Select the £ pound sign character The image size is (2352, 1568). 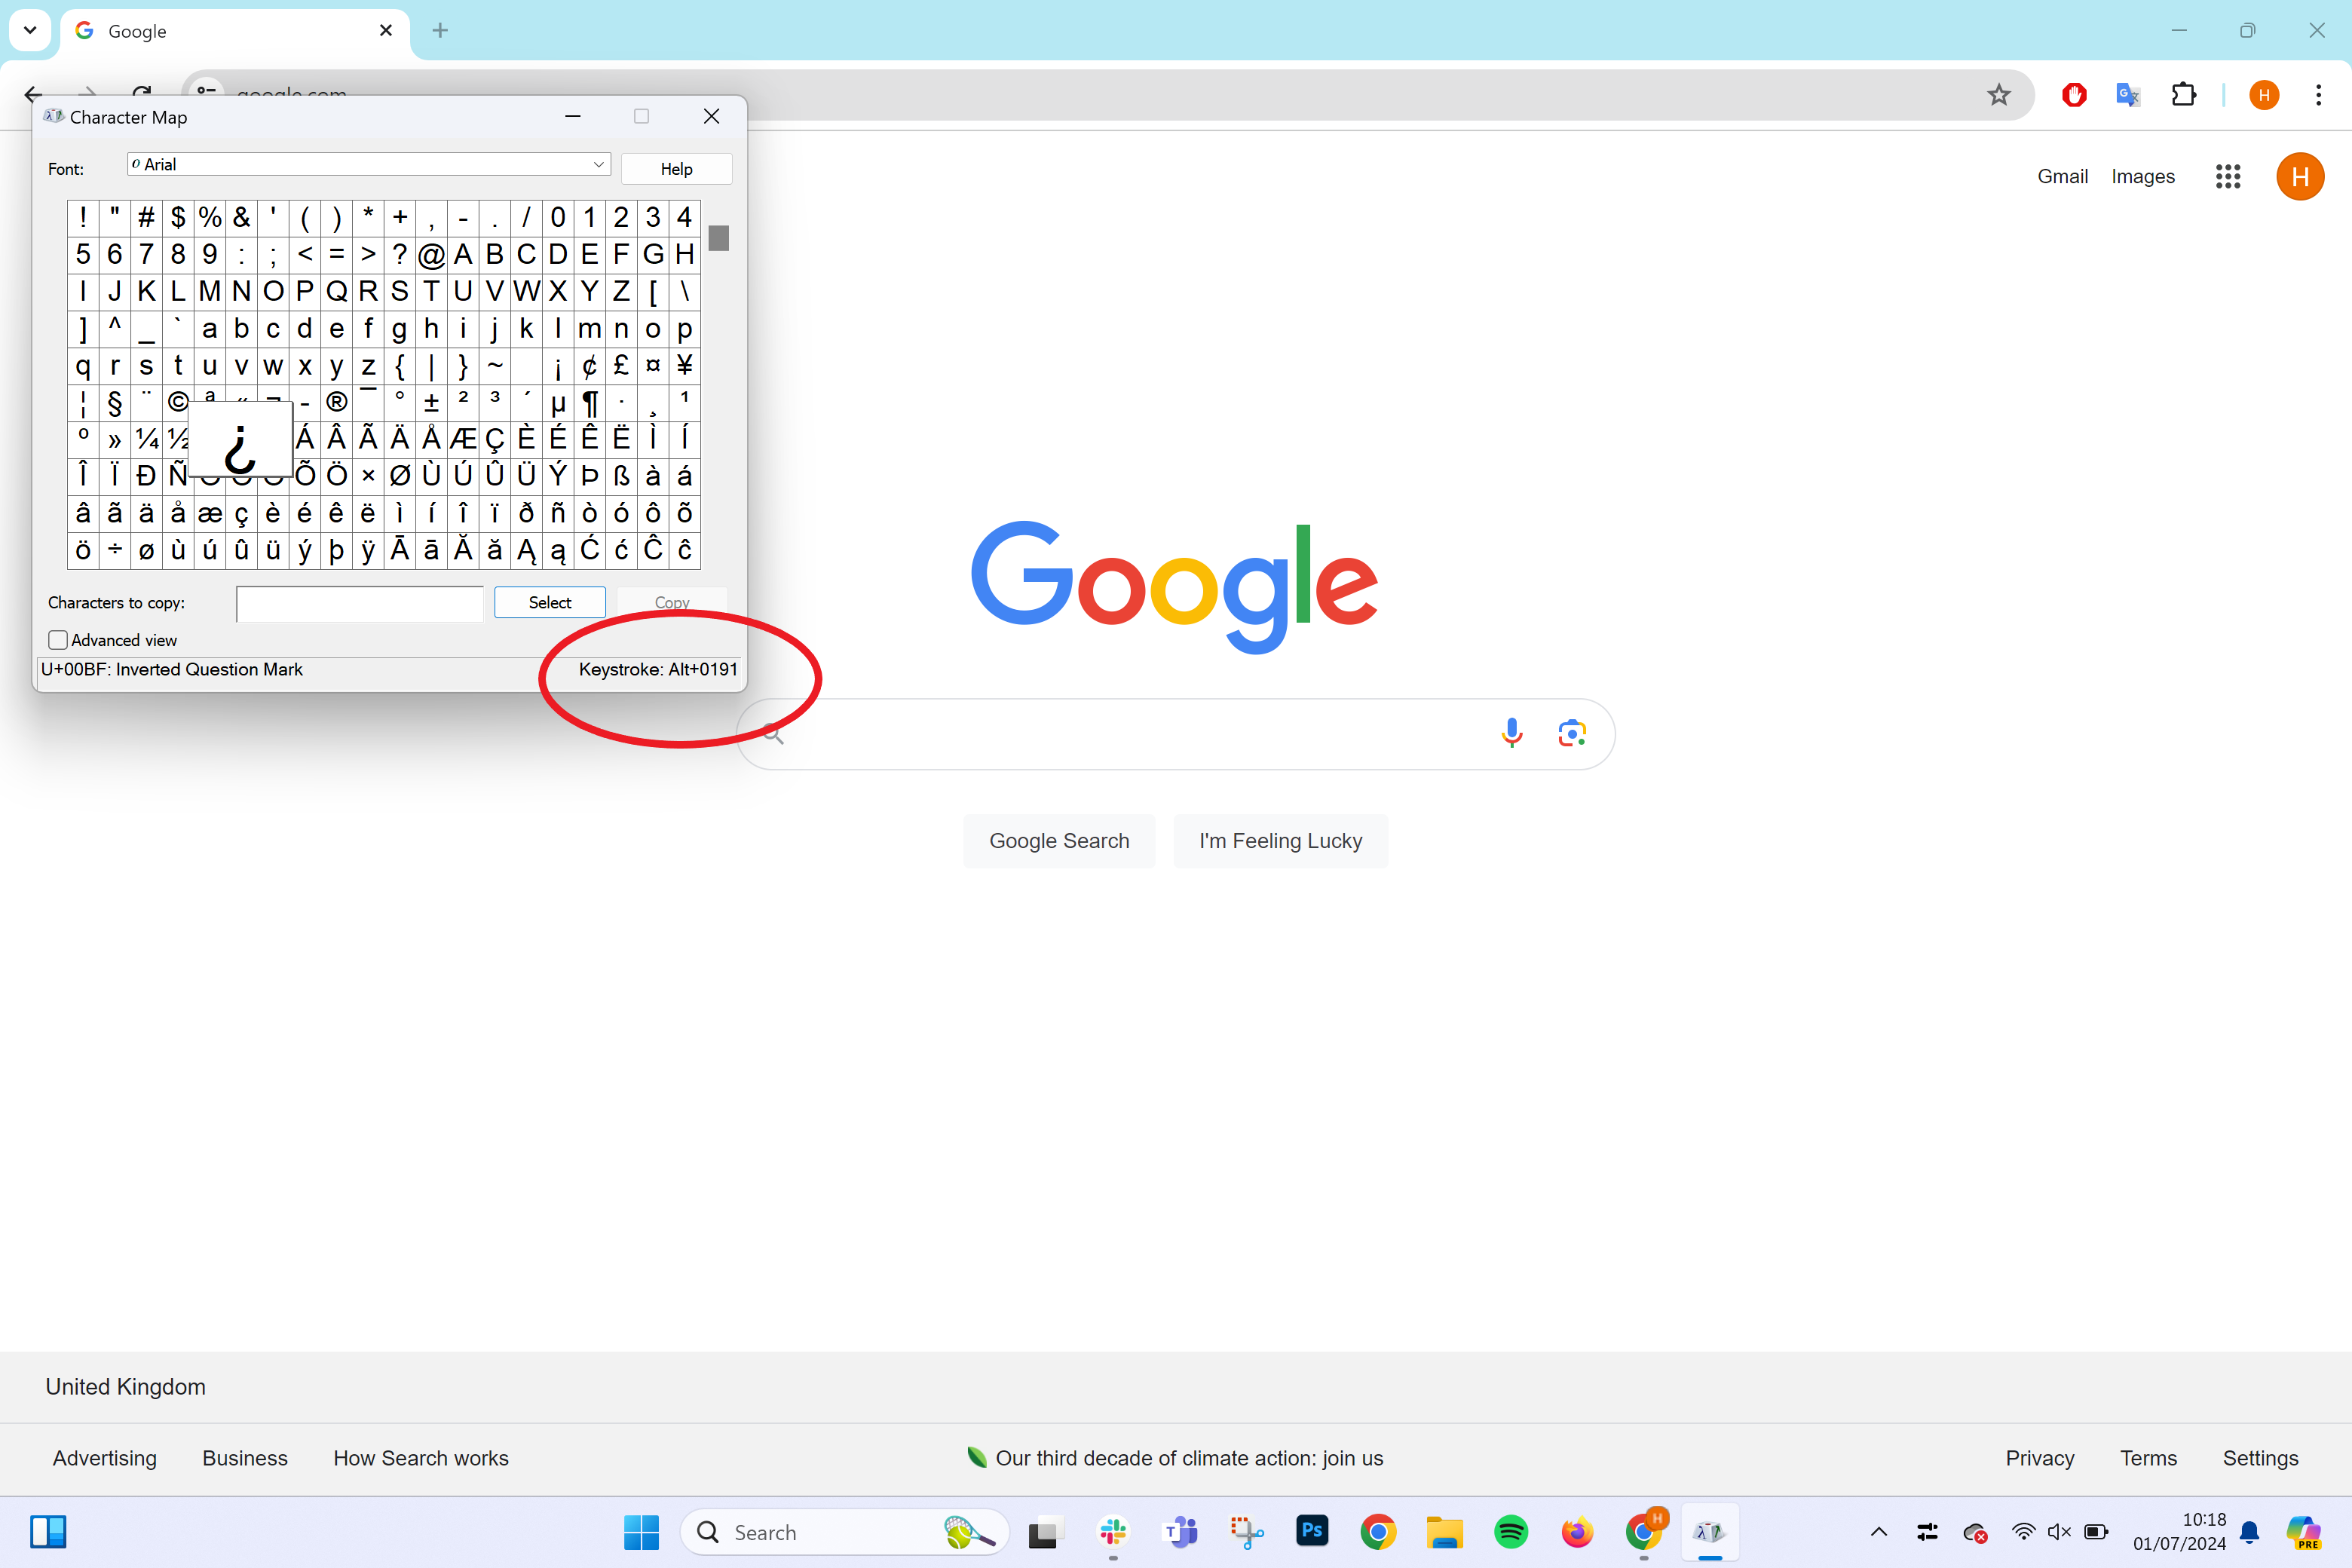[621, 365]
